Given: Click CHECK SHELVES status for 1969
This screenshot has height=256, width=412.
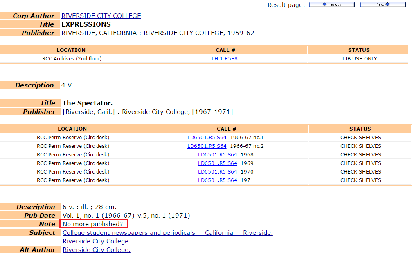Looking at the screenshot, I should pos(361,163).
